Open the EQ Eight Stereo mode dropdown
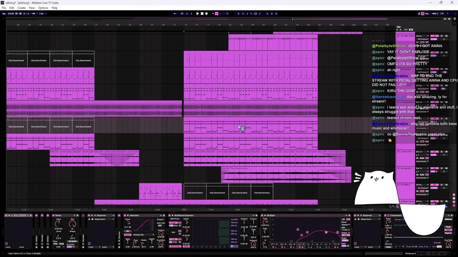 coord(346,225)
